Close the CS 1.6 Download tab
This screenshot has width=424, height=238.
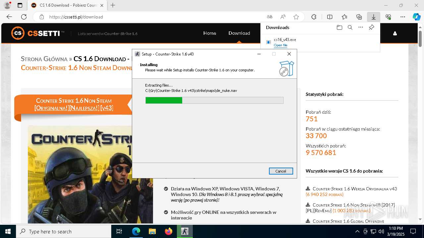pos(102,5)
